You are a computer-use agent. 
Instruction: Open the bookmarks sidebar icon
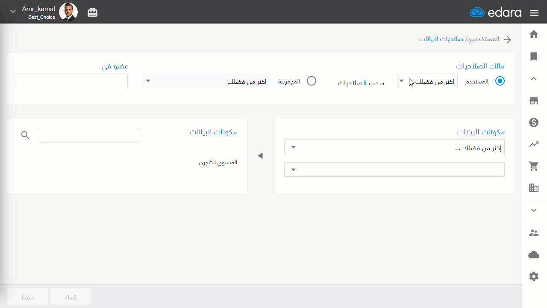[x=534, y=56]
